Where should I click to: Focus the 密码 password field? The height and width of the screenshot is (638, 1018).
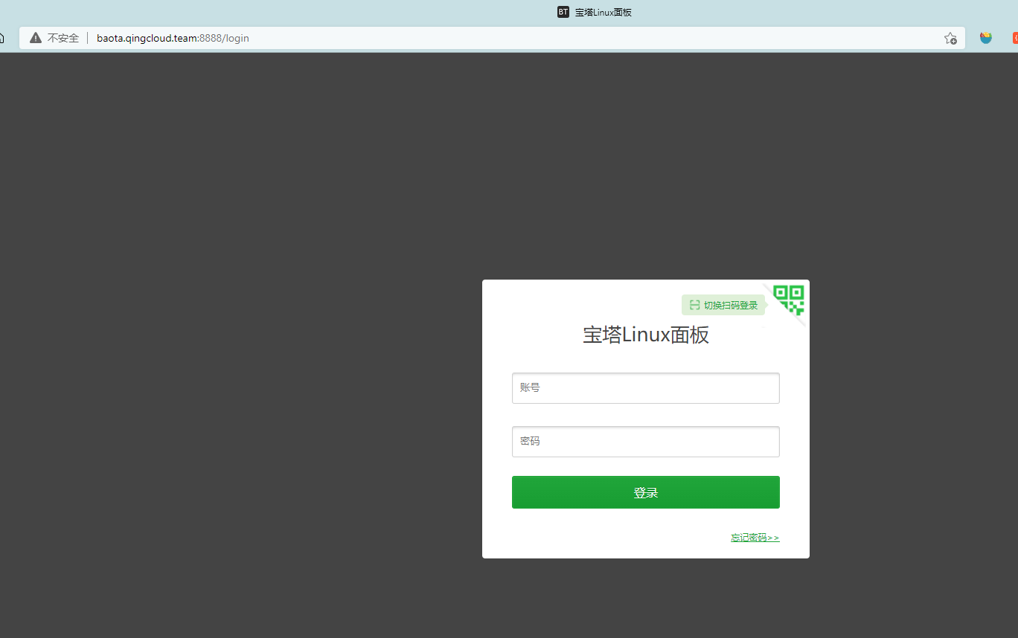(645, 442)
